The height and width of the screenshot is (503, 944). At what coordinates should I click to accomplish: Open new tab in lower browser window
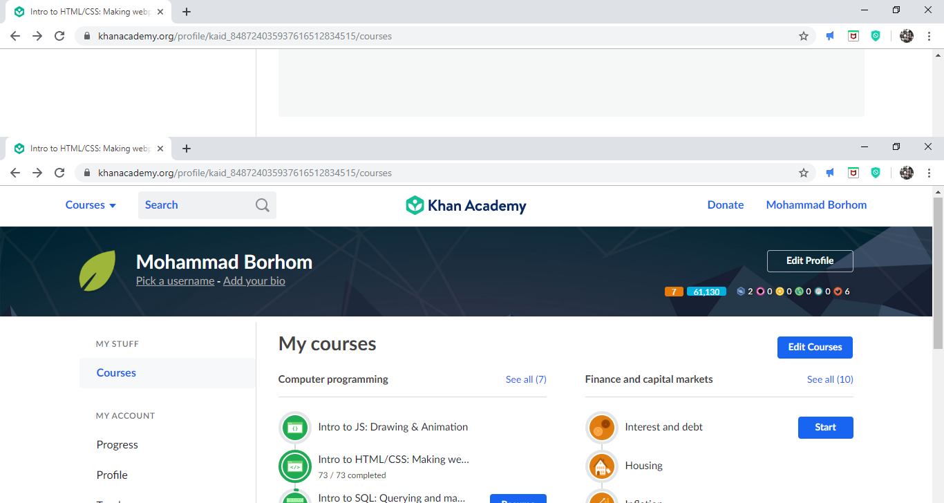coord(187,149)
